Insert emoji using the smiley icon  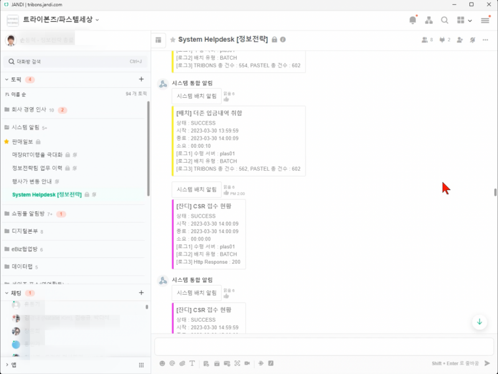(x=162, y=363)
